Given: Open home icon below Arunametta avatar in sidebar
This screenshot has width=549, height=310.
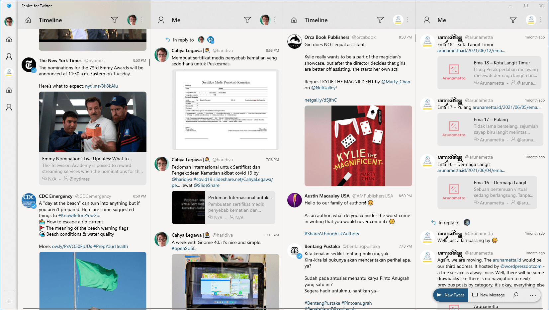Looking at the screenshot, I should (x=9, y=90).
